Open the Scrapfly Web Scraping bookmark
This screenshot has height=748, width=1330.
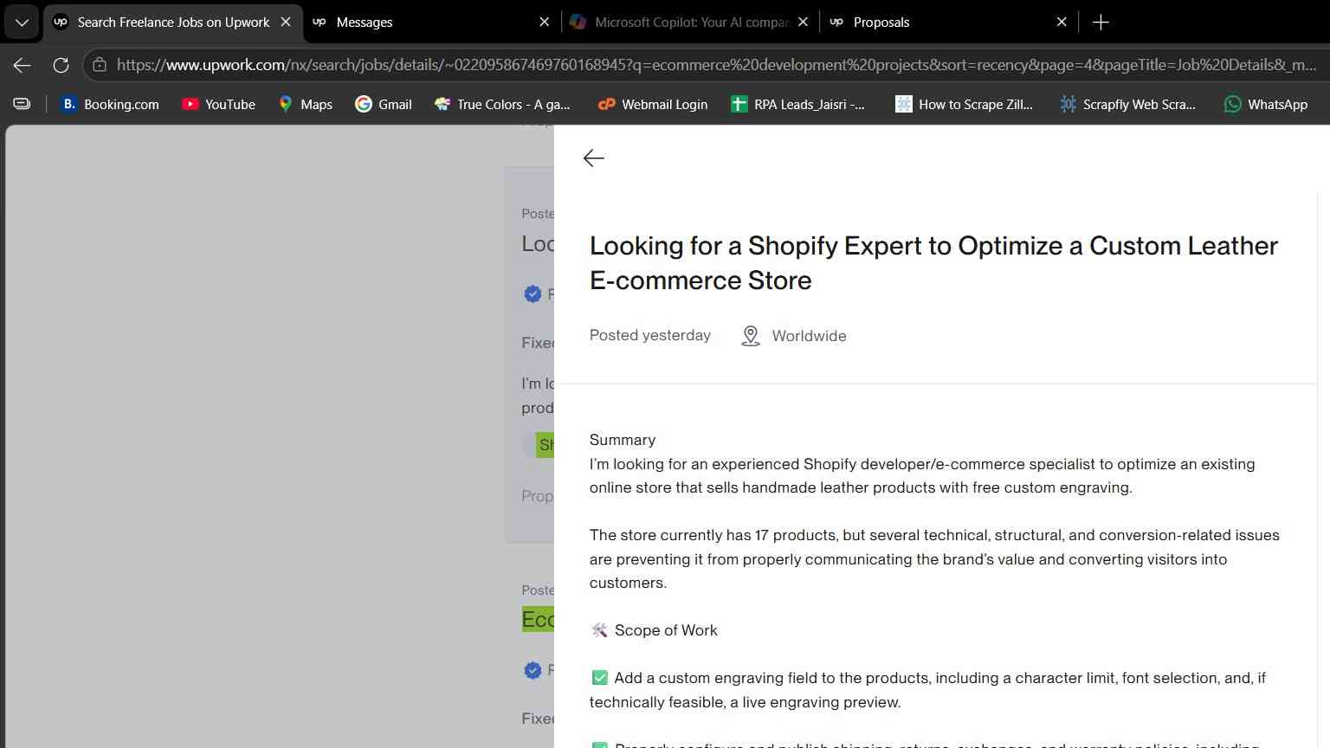[x=1128, y=104]
